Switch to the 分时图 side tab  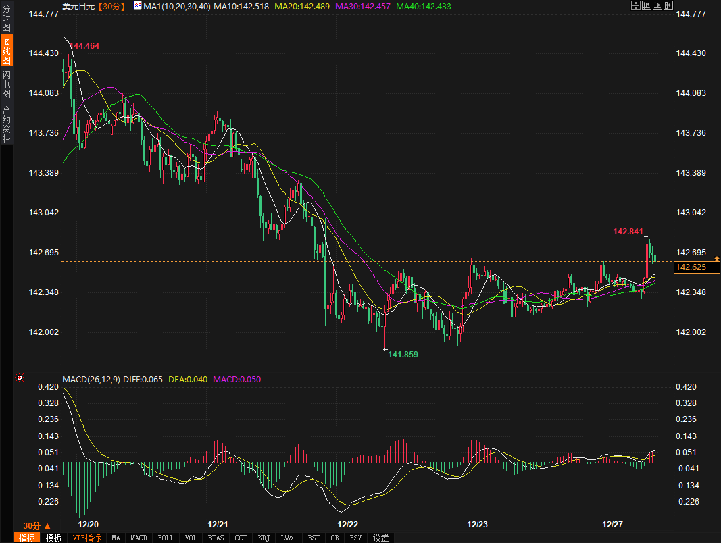[x=6, y=18]
